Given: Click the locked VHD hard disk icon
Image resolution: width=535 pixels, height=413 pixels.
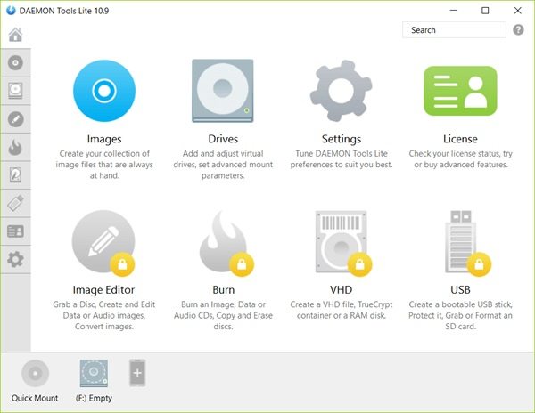Looking at the screenshot, I should click(342, 242).
